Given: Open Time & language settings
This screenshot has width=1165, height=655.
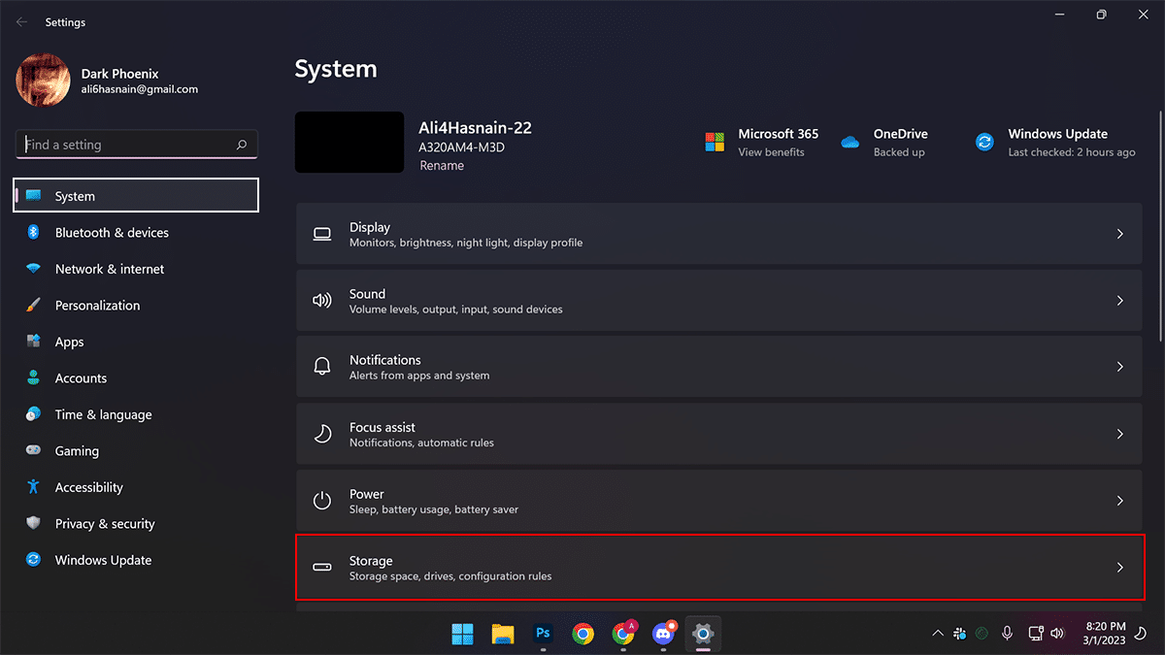Looking at the screenshot, I should point(103,414).
